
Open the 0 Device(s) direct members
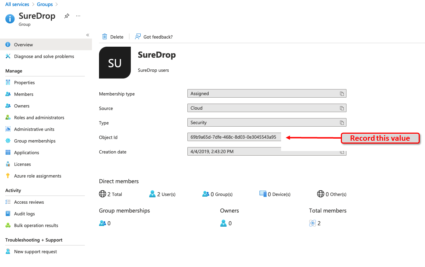[275, 194]
